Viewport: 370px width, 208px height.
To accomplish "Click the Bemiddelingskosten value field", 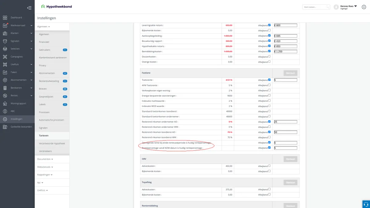I will pos(286,51).
